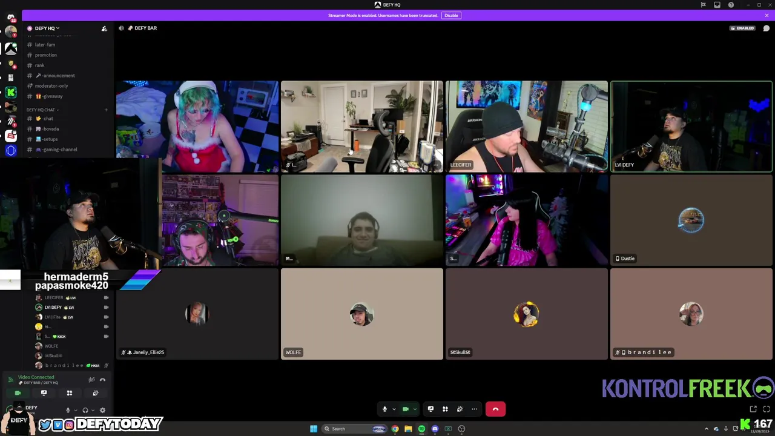Click the add channel plus next to DEFY HQ CHAT
Screen dimensions: 775x436
(106, 110)
